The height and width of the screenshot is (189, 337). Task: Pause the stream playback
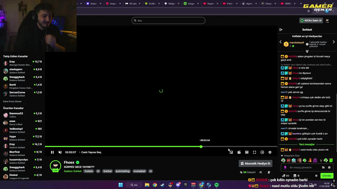(x=52, y=152)
